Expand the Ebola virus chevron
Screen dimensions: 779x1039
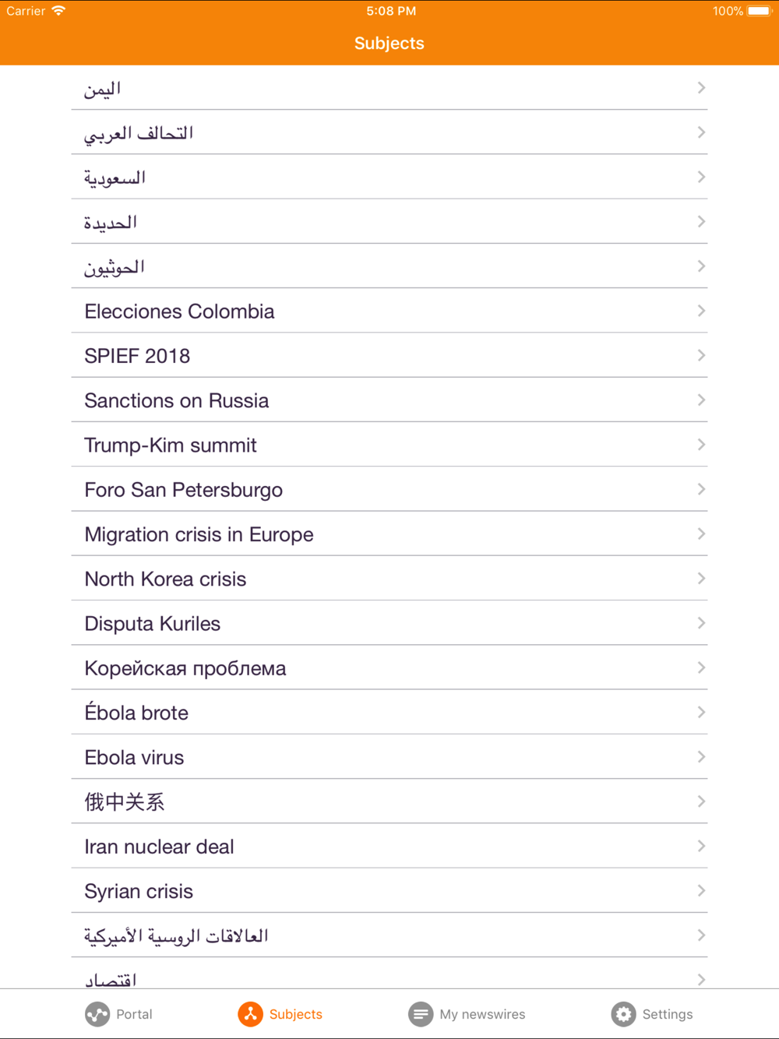point(701,757)
